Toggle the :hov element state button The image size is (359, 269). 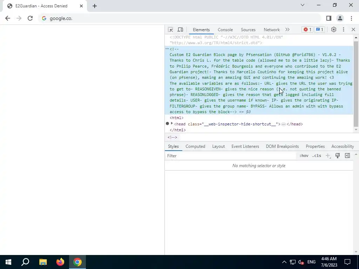click(x=304, y=156)
